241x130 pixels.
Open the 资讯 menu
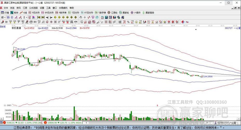[19, 8]
